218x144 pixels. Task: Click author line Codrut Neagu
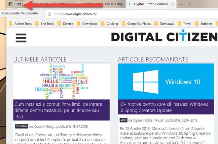point(59,127)
